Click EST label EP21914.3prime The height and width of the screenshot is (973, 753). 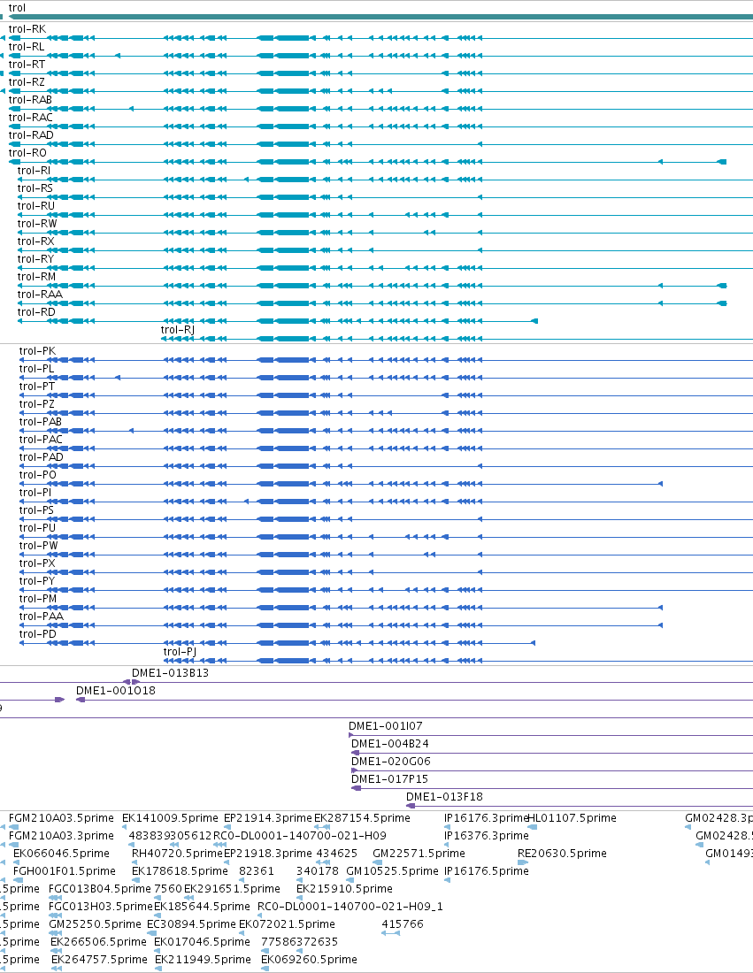pos(267,818)
